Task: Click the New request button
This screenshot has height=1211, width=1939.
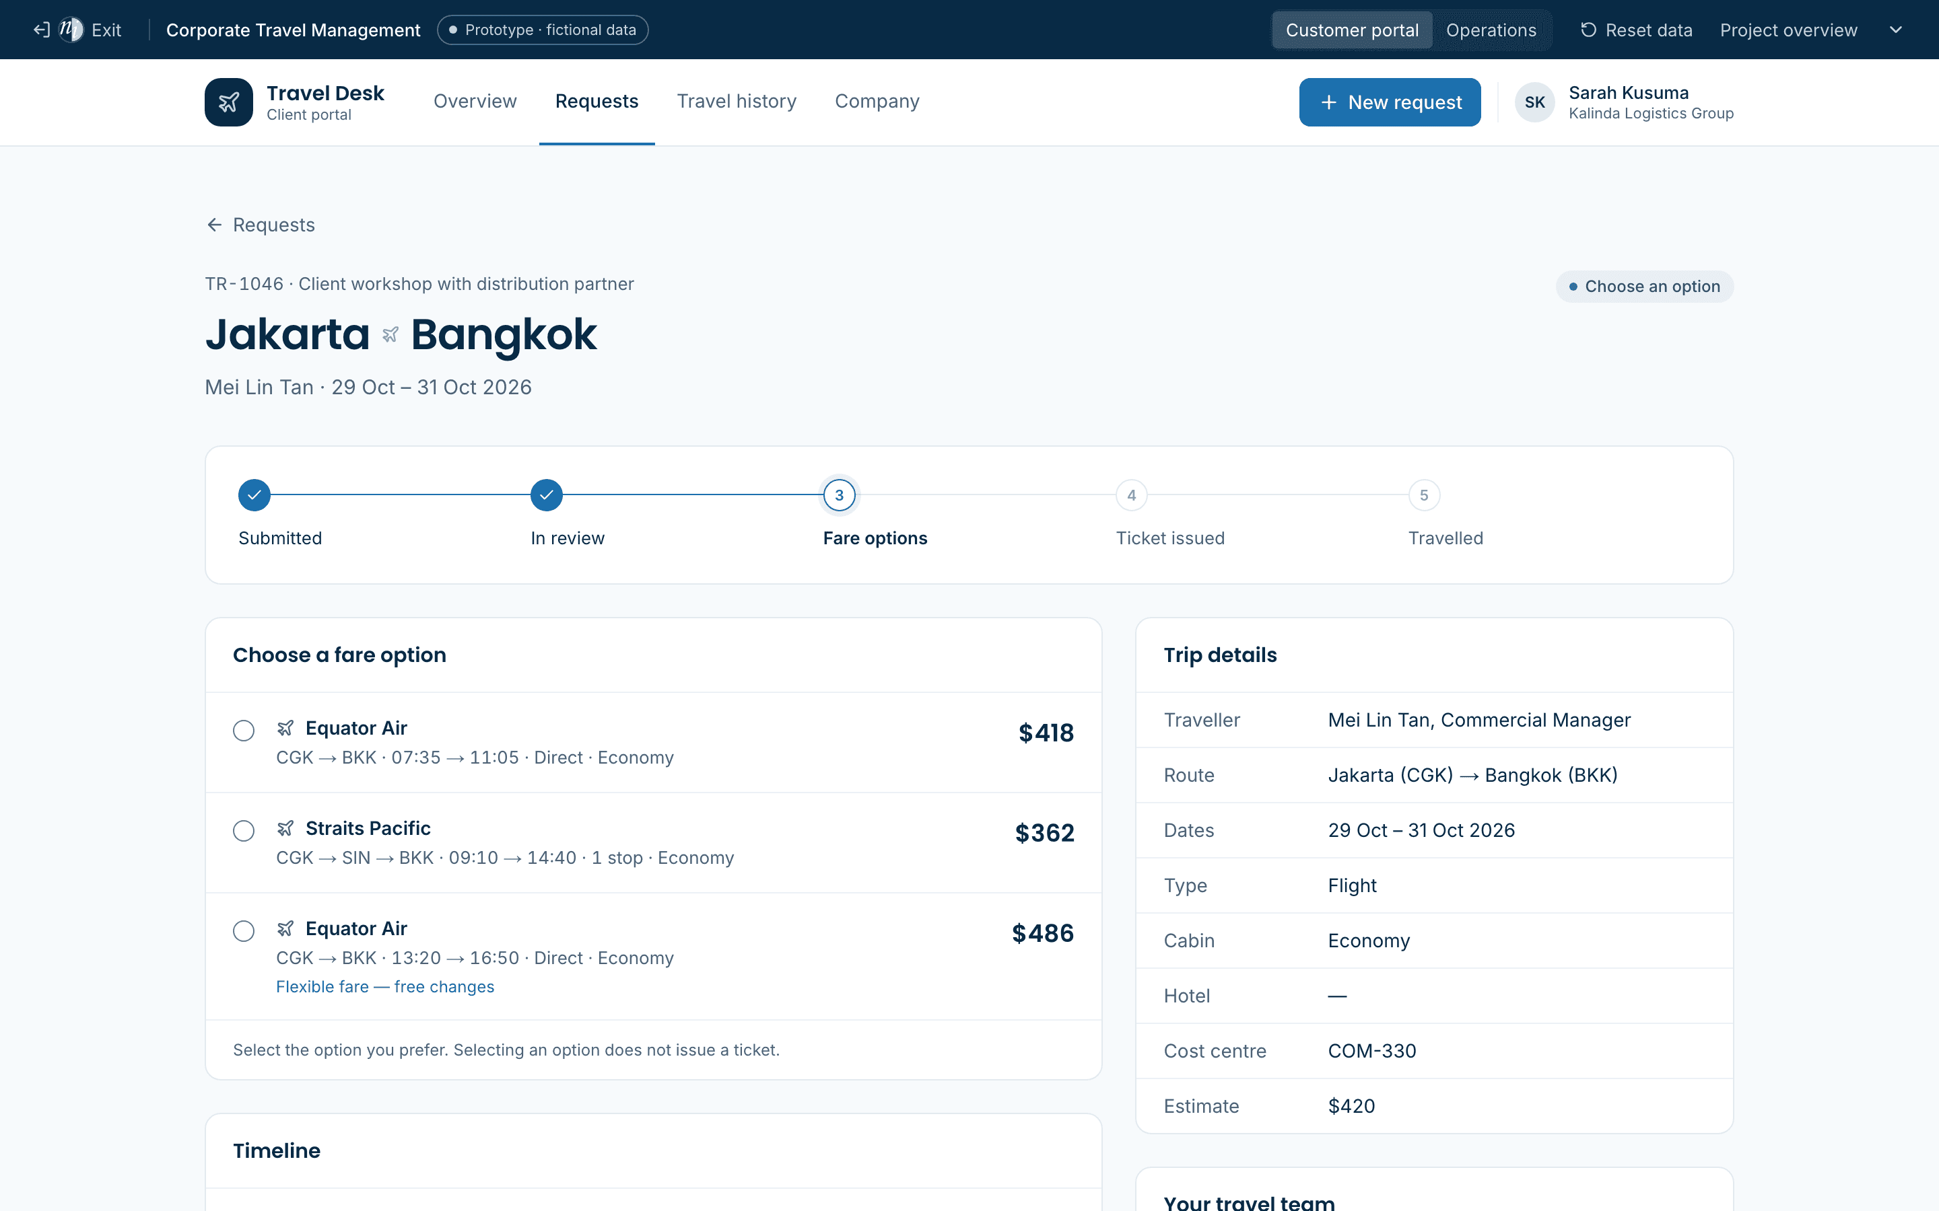Action: click(1390, 102)
